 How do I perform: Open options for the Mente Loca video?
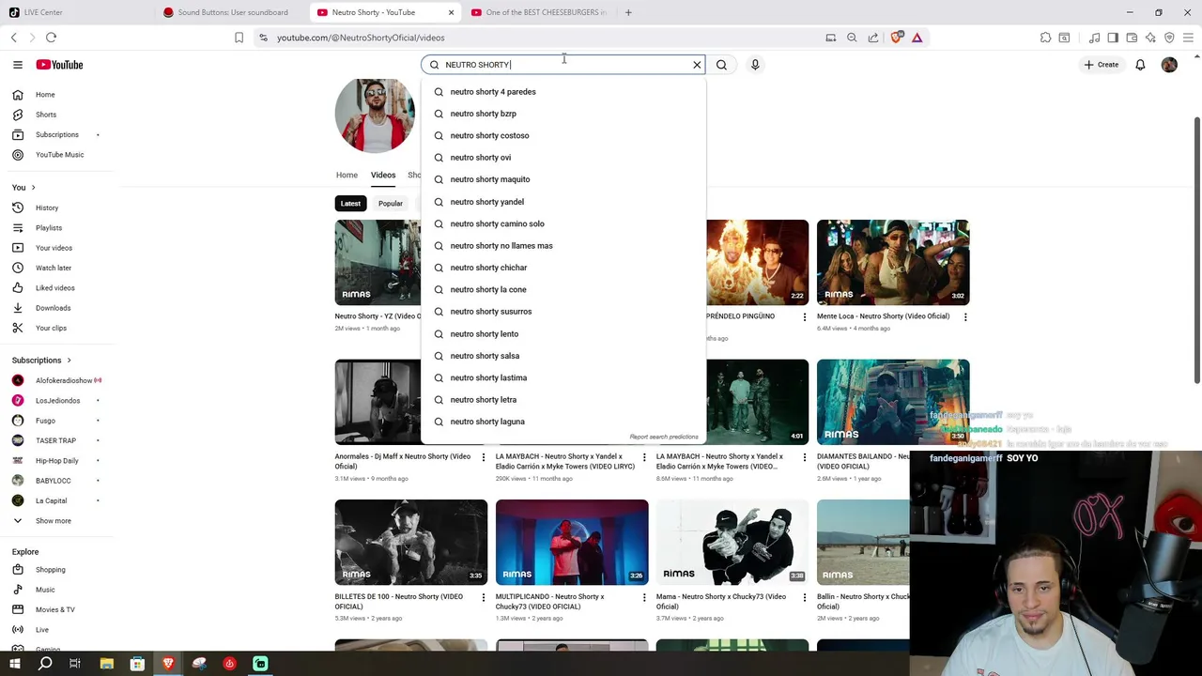[965, 317]
